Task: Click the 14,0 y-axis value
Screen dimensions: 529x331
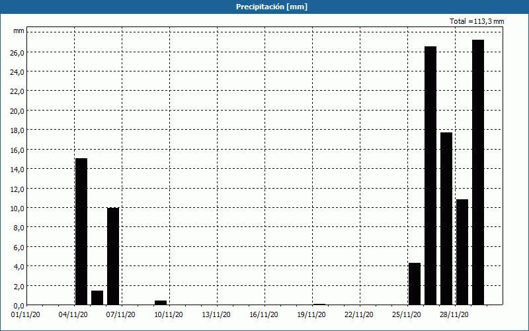Action: [17, 169]
